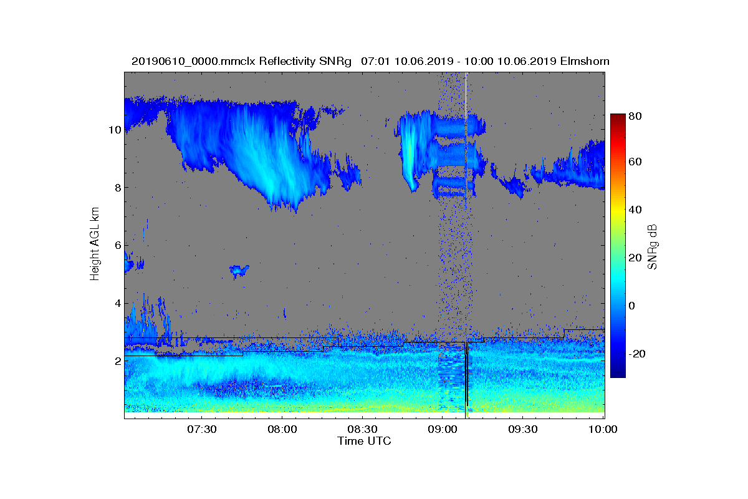This screenshot has height=499, width=748.
Task: Click the colorbar -20 tick label
Action: point(639,354)
